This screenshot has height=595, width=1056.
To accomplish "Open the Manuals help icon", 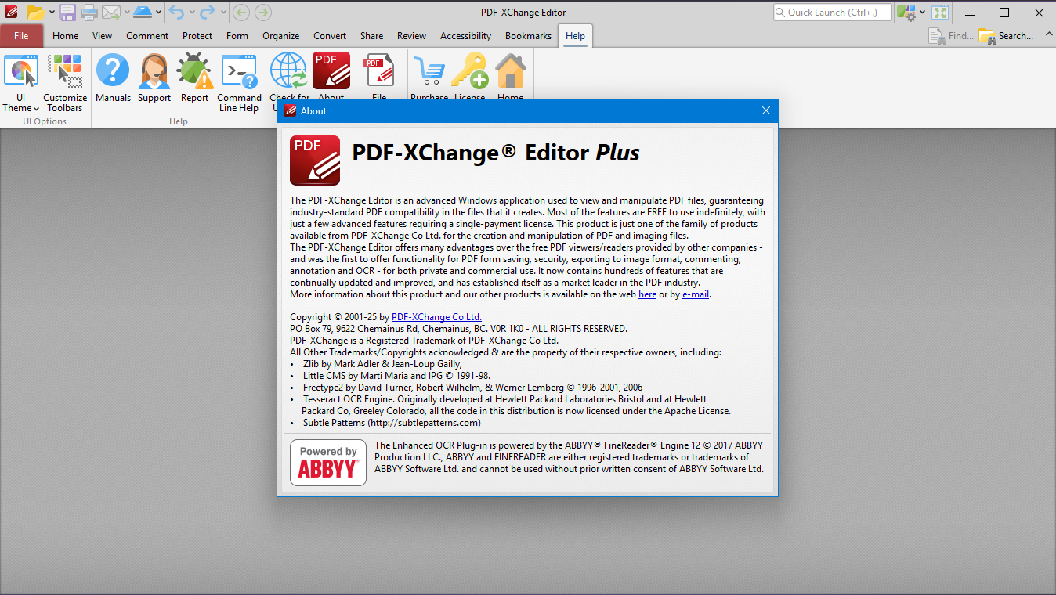I will pos(113,78).
